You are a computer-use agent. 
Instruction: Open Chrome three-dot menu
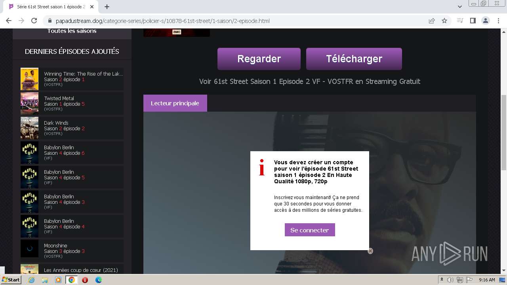coord(498,21)
